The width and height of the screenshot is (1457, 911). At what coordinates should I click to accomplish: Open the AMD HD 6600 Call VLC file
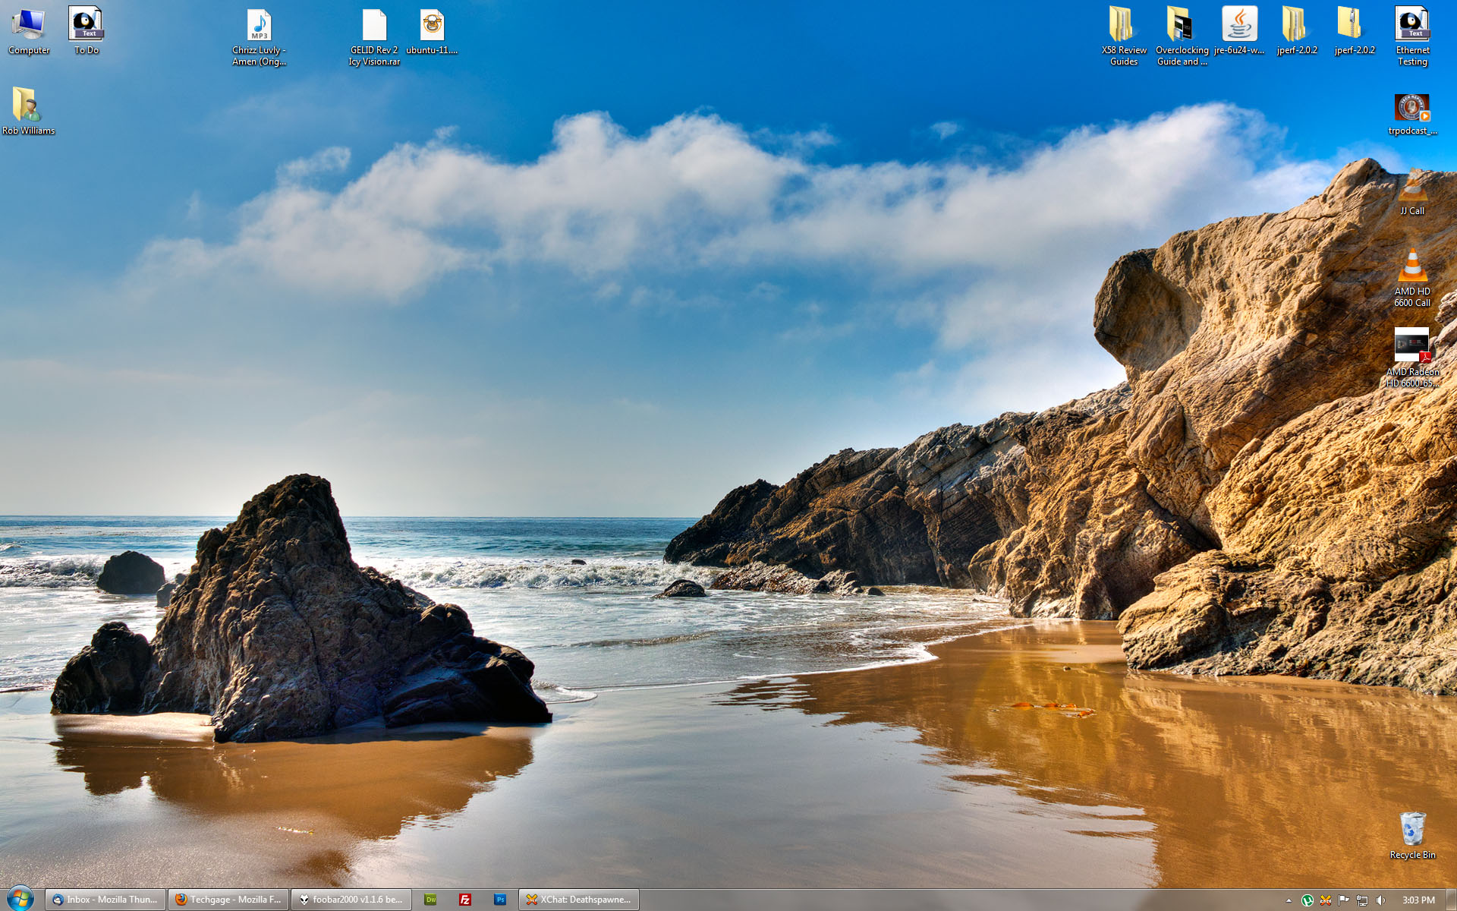click(1411, 267)
